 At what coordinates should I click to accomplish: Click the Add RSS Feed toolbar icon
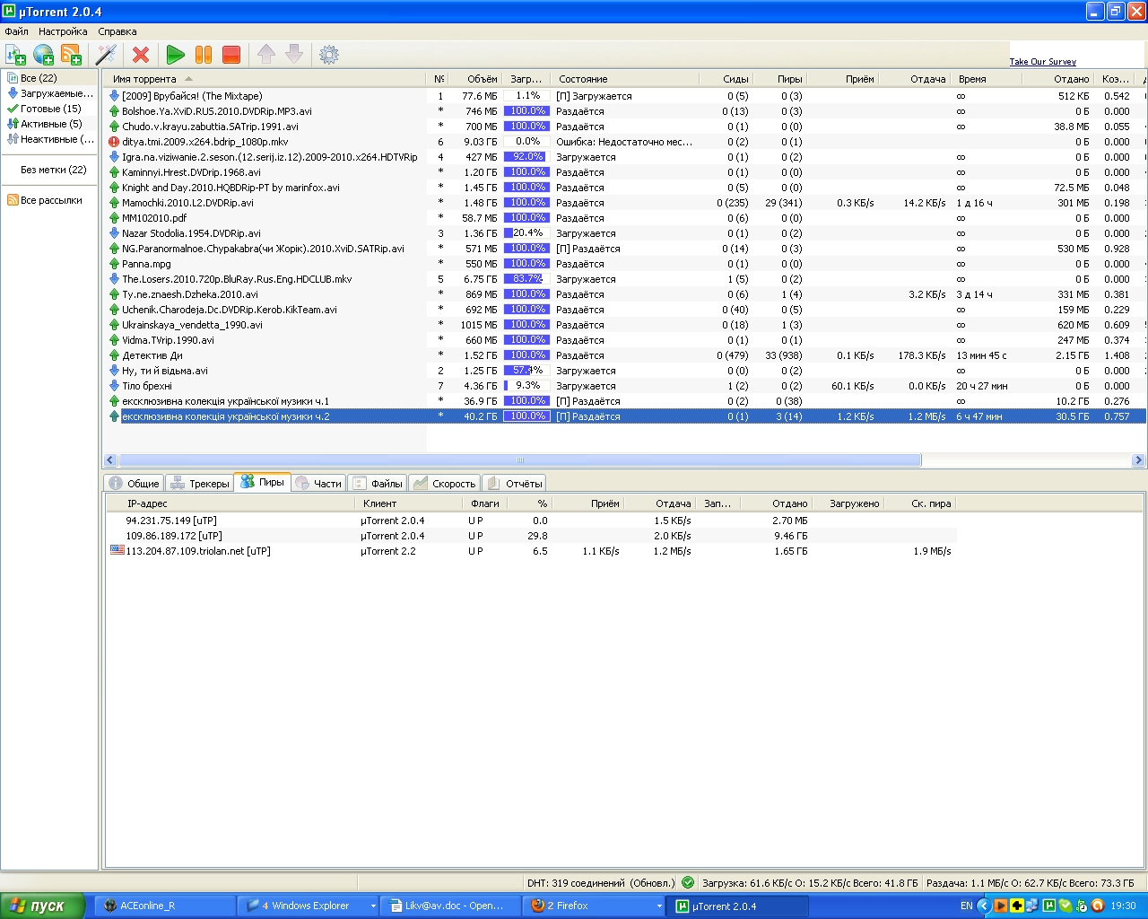click(x=71, y=55)
